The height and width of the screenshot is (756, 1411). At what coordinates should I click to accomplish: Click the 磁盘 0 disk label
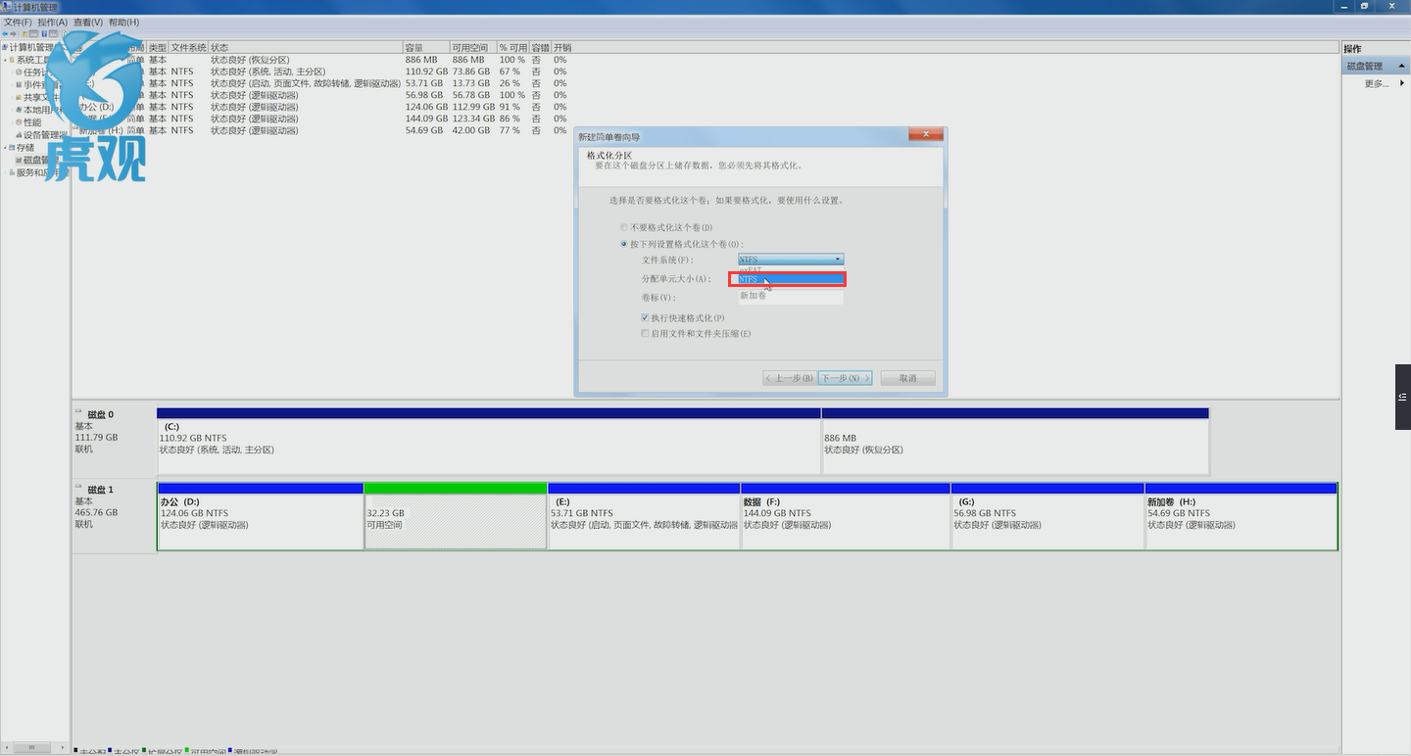pos(100,414)
